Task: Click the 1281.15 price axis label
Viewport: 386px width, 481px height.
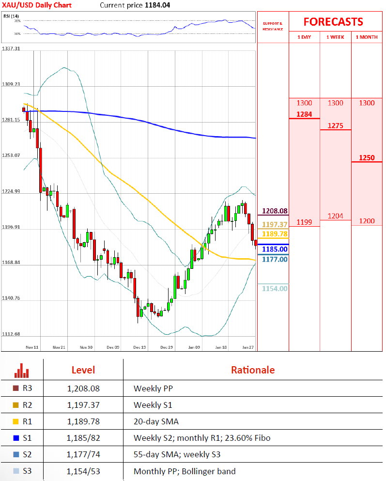Action: pyautogui.click(x=11, y=120)
